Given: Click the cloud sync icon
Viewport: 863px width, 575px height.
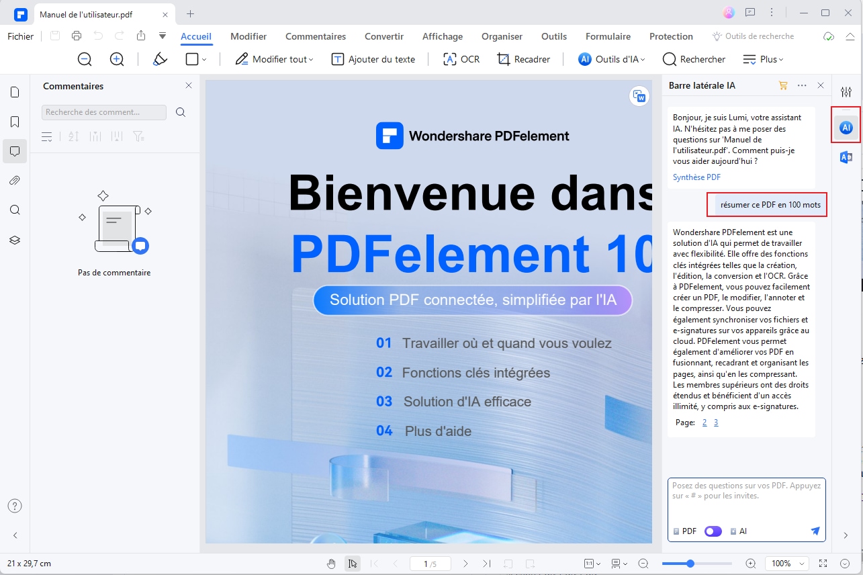Looking at the screenshot, I should point(829,36).
